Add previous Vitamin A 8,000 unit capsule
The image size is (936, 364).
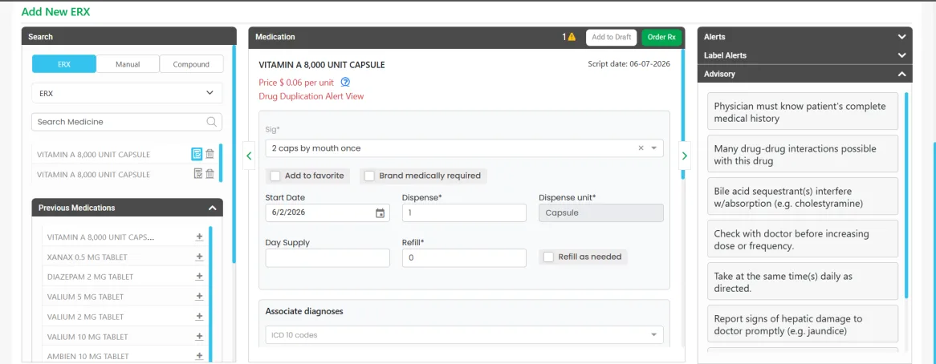(199, 237)
